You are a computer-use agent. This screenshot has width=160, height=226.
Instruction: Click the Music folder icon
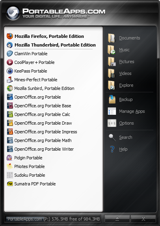112,50
